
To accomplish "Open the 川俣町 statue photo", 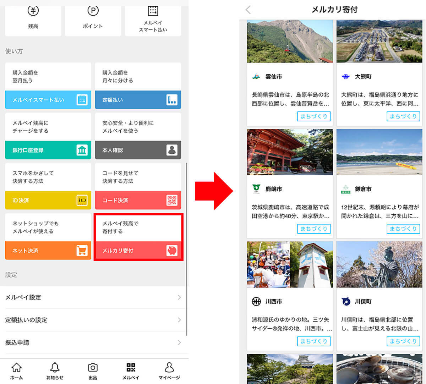I will pos(379,264).
